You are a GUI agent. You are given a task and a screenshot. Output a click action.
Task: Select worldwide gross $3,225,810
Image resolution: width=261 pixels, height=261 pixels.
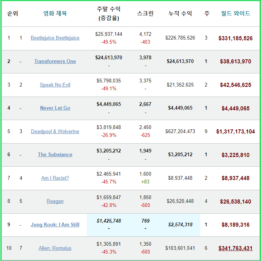click(x=236, y=155)
